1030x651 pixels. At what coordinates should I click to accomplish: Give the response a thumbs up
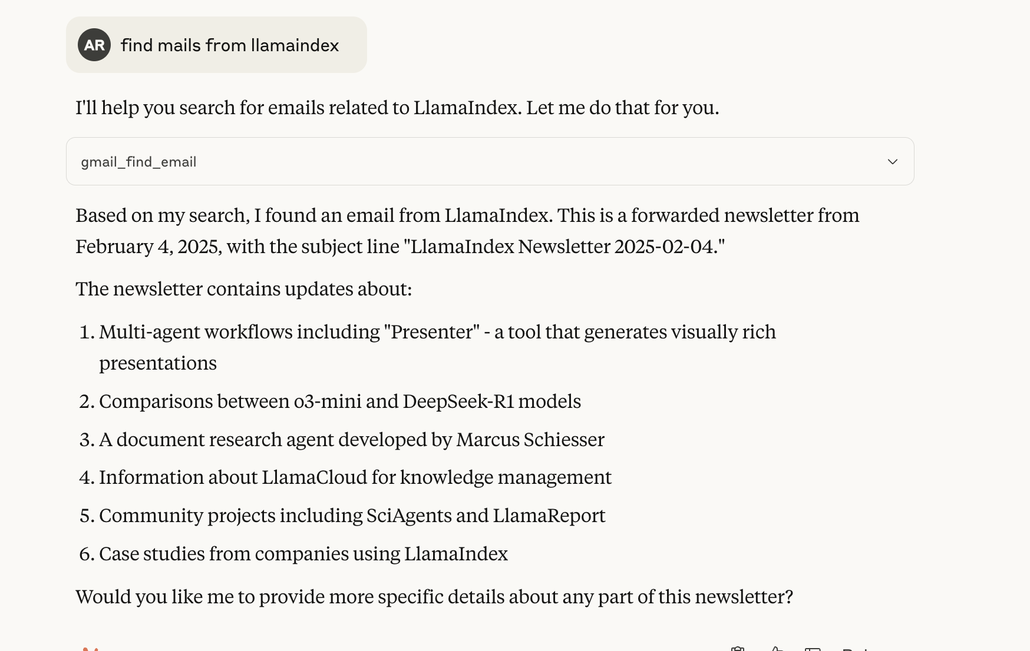(776, 649)
